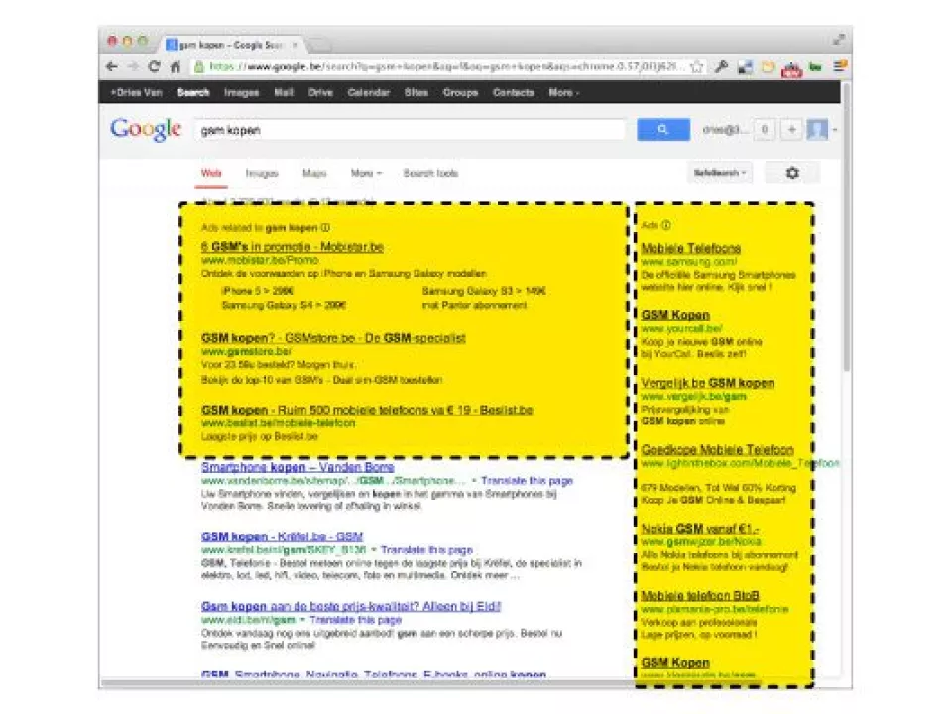
Task: Click the browser forward arrow
Action: tap(133, 66)
